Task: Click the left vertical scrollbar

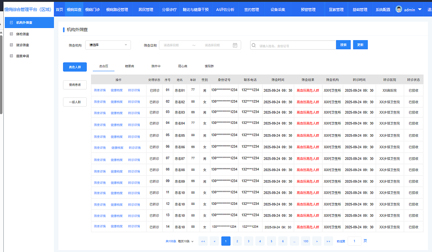Action: point(1,74)
